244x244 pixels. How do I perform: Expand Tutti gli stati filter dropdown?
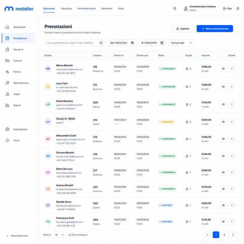181,43
